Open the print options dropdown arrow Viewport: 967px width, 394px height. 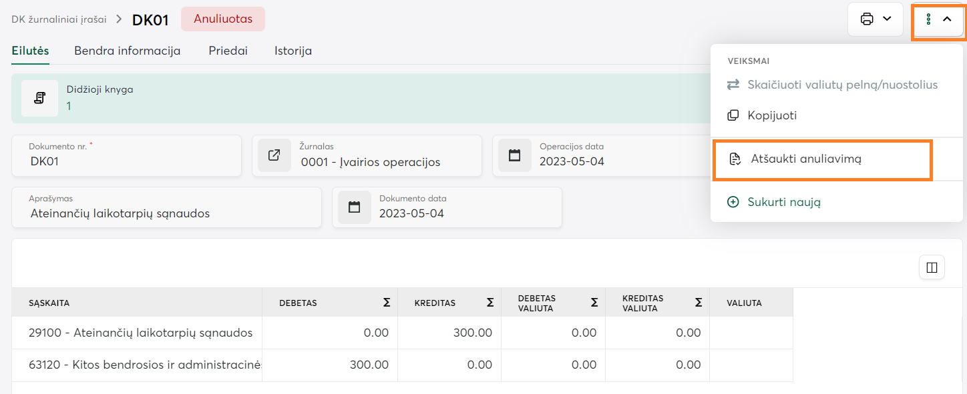887,19
